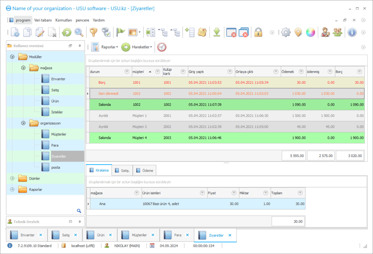The width and height of the screenshot is (373, 254).
Task: Click the funnel filter icon
Action: (93, 32)
